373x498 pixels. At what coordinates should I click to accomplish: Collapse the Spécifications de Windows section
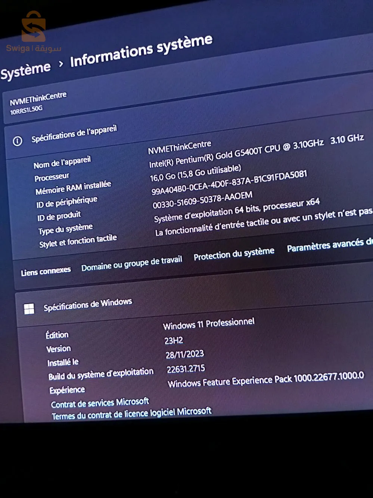[x=88, y=305]
